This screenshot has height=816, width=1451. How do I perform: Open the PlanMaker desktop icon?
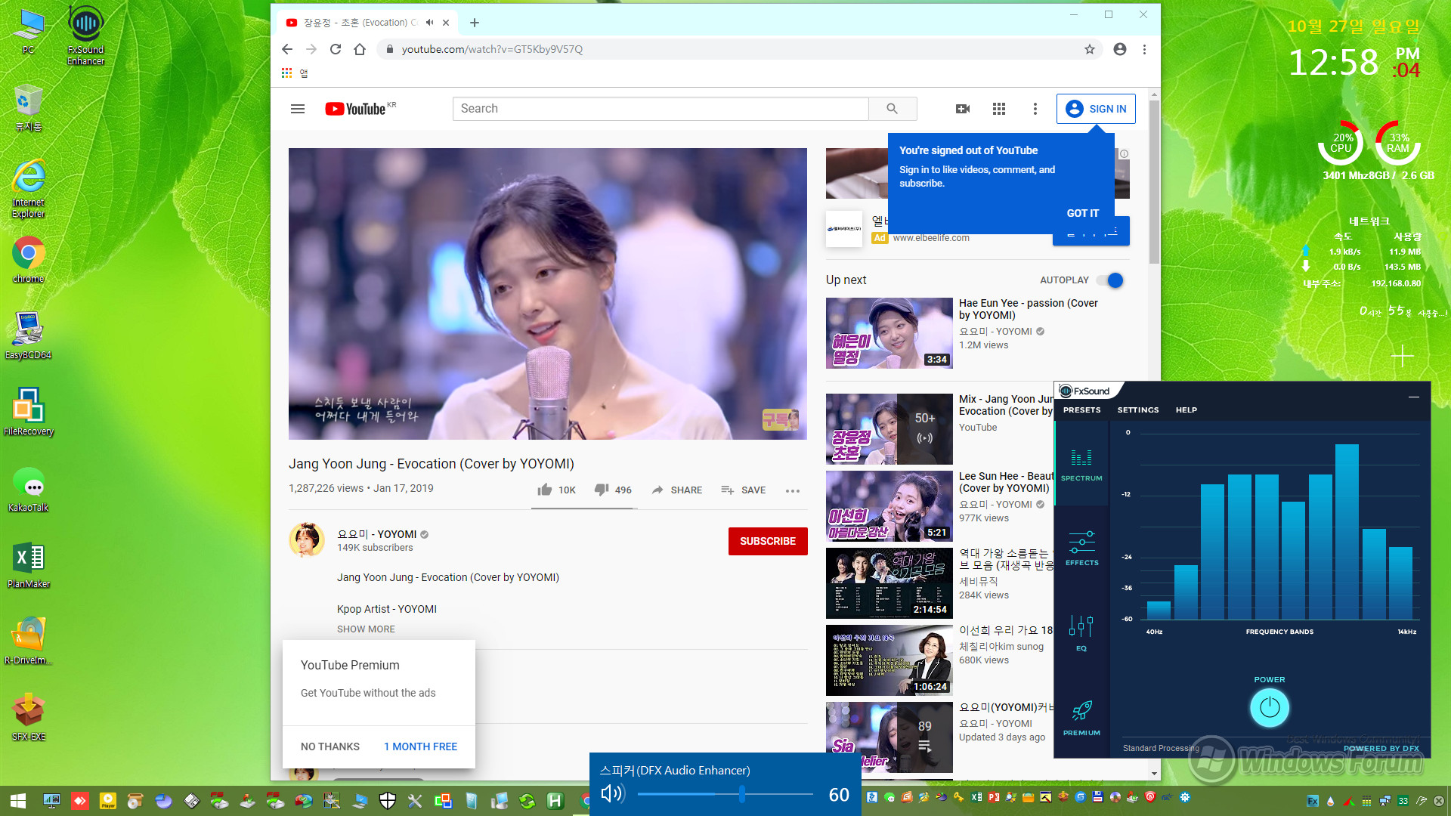28,565
